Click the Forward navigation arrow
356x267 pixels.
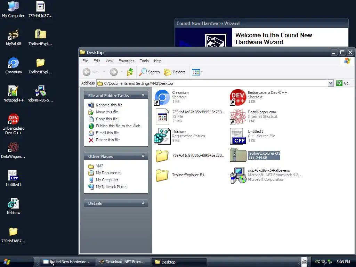click(114, 72)
